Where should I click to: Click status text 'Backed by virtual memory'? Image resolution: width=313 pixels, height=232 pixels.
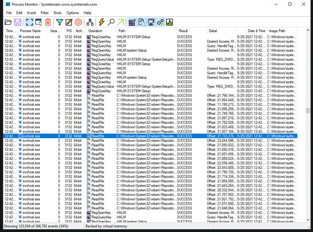[x=106, y=226]
